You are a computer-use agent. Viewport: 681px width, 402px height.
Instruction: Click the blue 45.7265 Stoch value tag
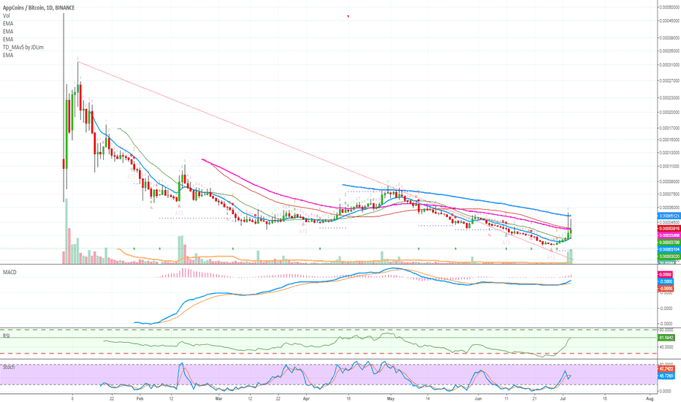click(x=666, y=376)
